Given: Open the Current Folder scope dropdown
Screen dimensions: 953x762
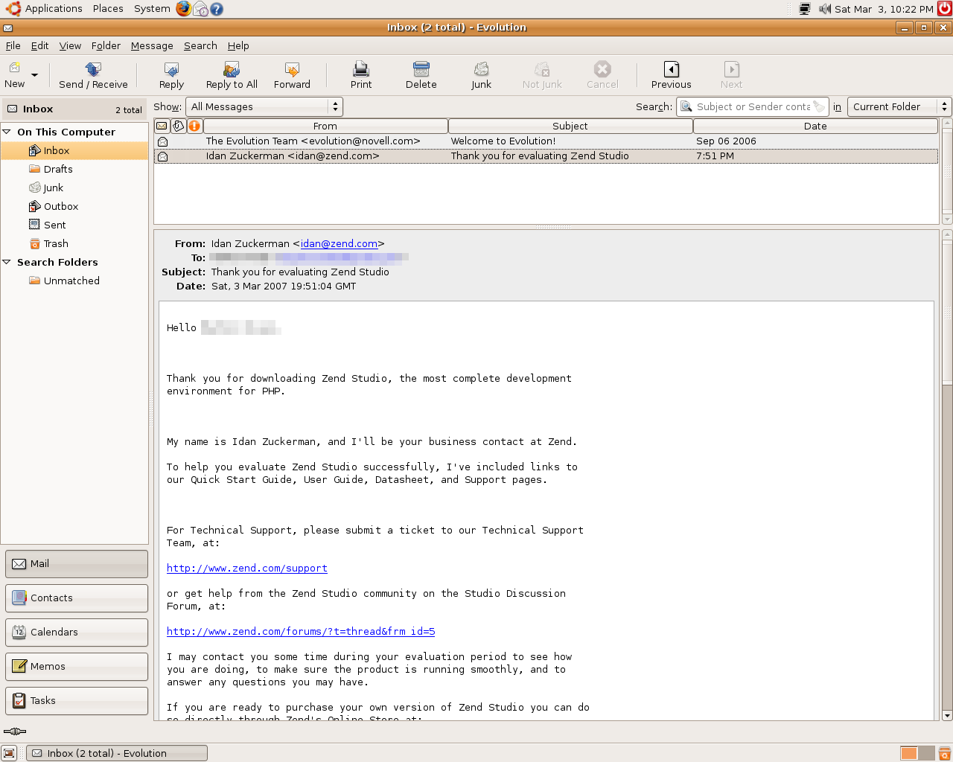Looking at the screenshot, I should 899,106.
